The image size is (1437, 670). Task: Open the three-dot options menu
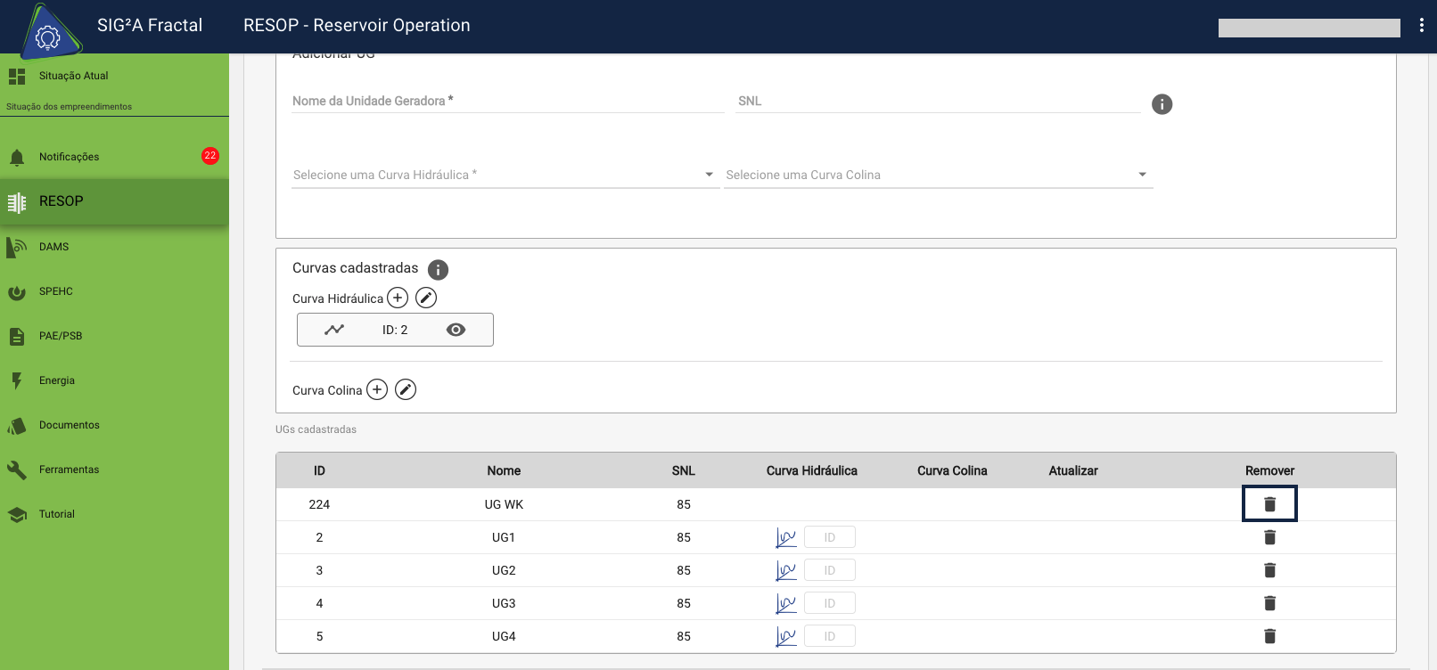point(1421,26)
